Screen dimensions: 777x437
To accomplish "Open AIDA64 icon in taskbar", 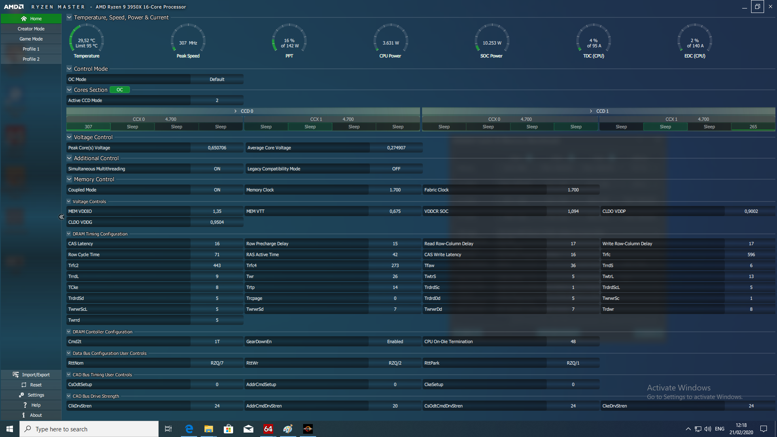I will click(x=268, y=429).
